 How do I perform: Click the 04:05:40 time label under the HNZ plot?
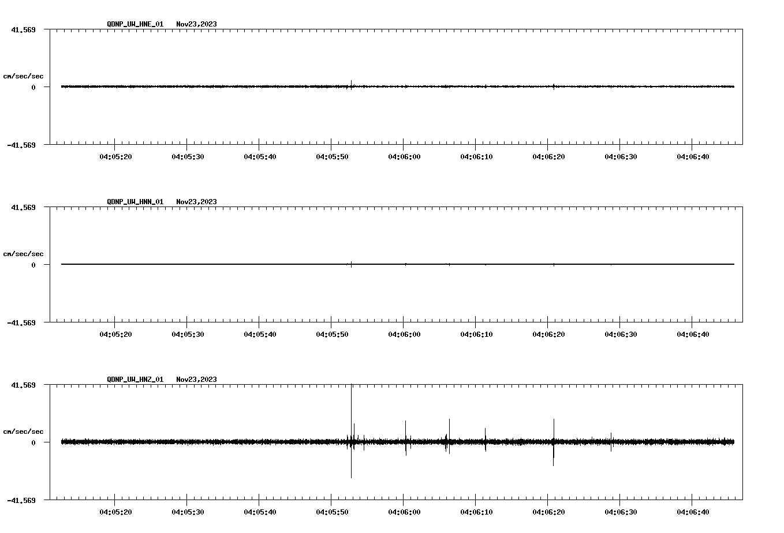(260, 512)
